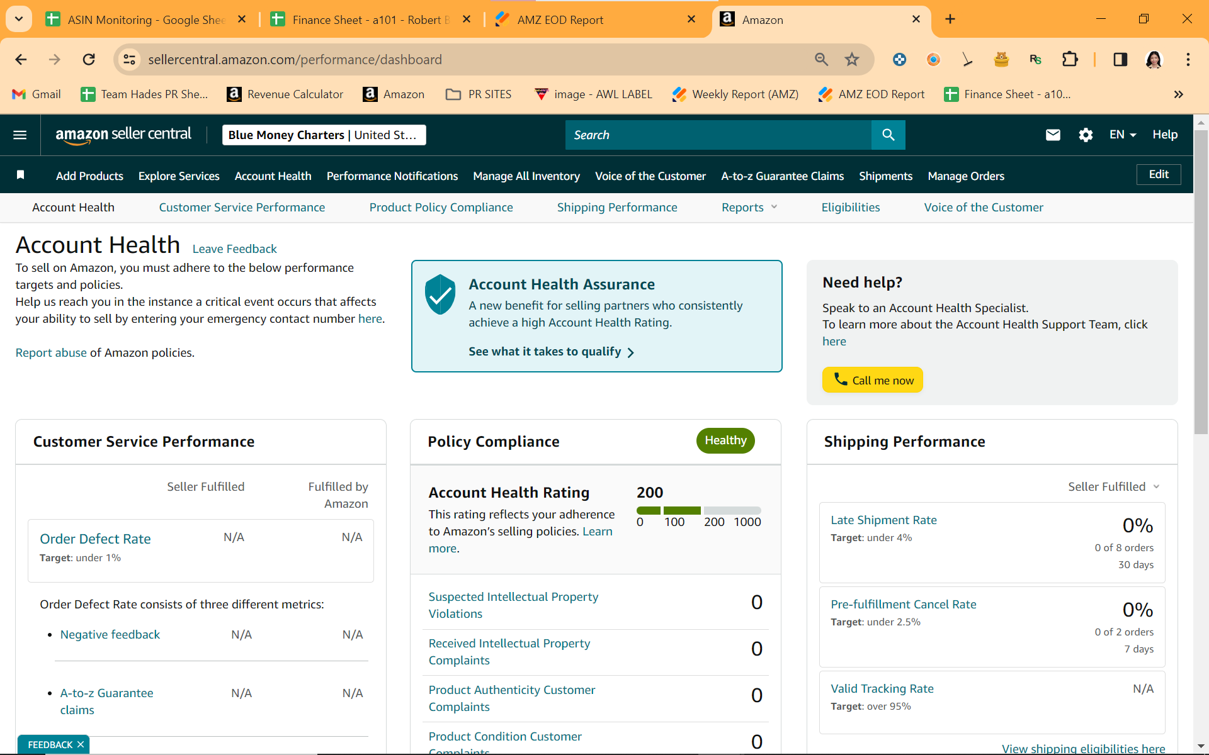The width and height of the screenshot is (1209, 755).
Task: Expand the Reports dropdown
Action: click(749, 208)
